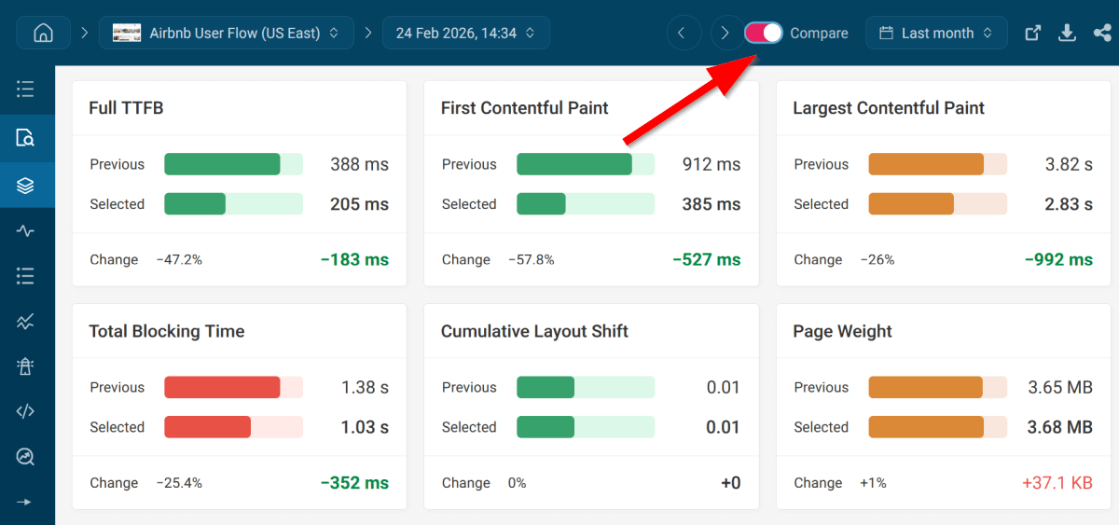Open the Last month date range dropdown

936,33
